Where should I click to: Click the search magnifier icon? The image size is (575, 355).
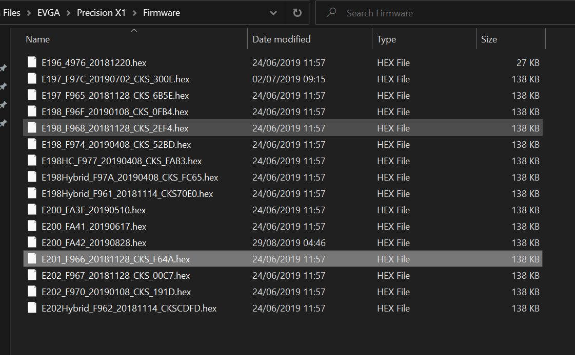pyautogui.click(x=331, y=13)
